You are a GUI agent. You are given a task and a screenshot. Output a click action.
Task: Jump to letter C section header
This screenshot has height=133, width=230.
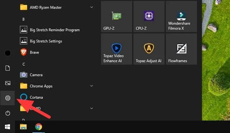[24, 64]
